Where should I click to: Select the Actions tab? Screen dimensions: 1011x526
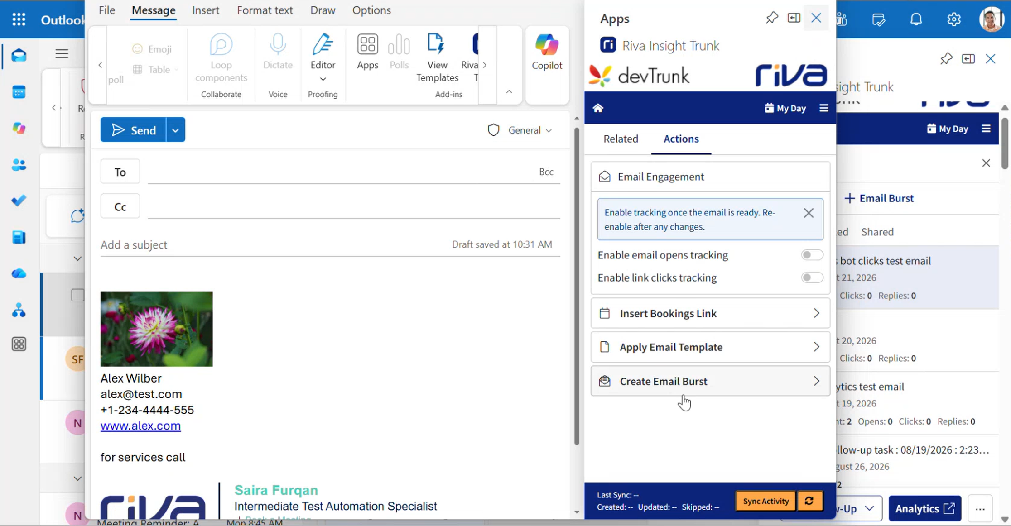pyautogui.click(x=681, y=139)
